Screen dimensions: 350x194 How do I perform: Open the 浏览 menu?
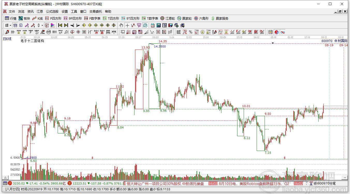(21, 12)
